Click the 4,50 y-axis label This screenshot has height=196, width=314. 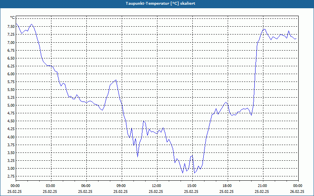(11, 121)
